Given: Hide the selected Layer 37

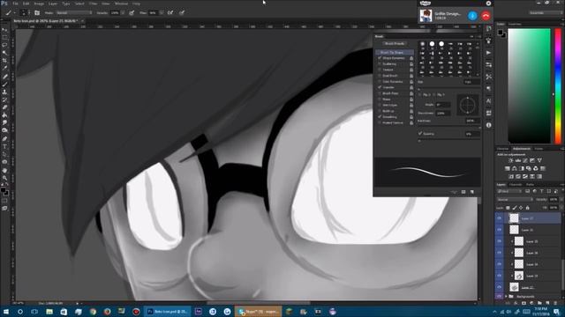Looking at the screenshot, I should tap(500, 218).
